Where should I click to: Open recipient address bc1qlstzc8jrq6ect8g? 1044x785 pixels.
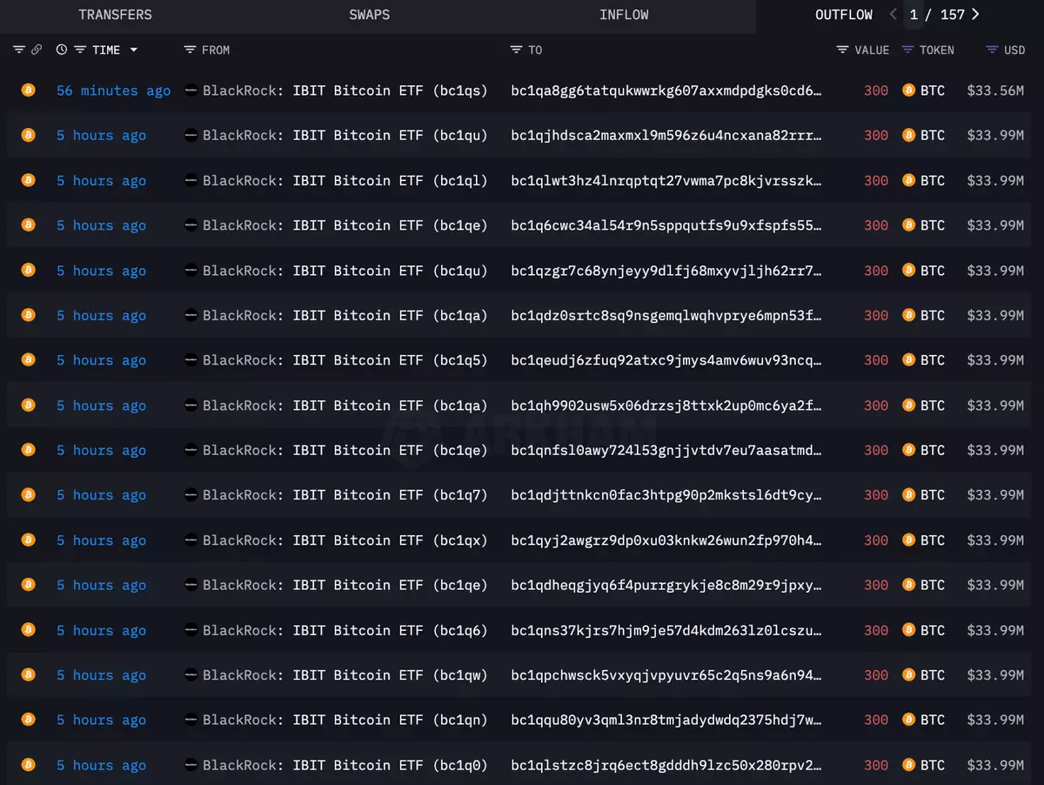666,765
